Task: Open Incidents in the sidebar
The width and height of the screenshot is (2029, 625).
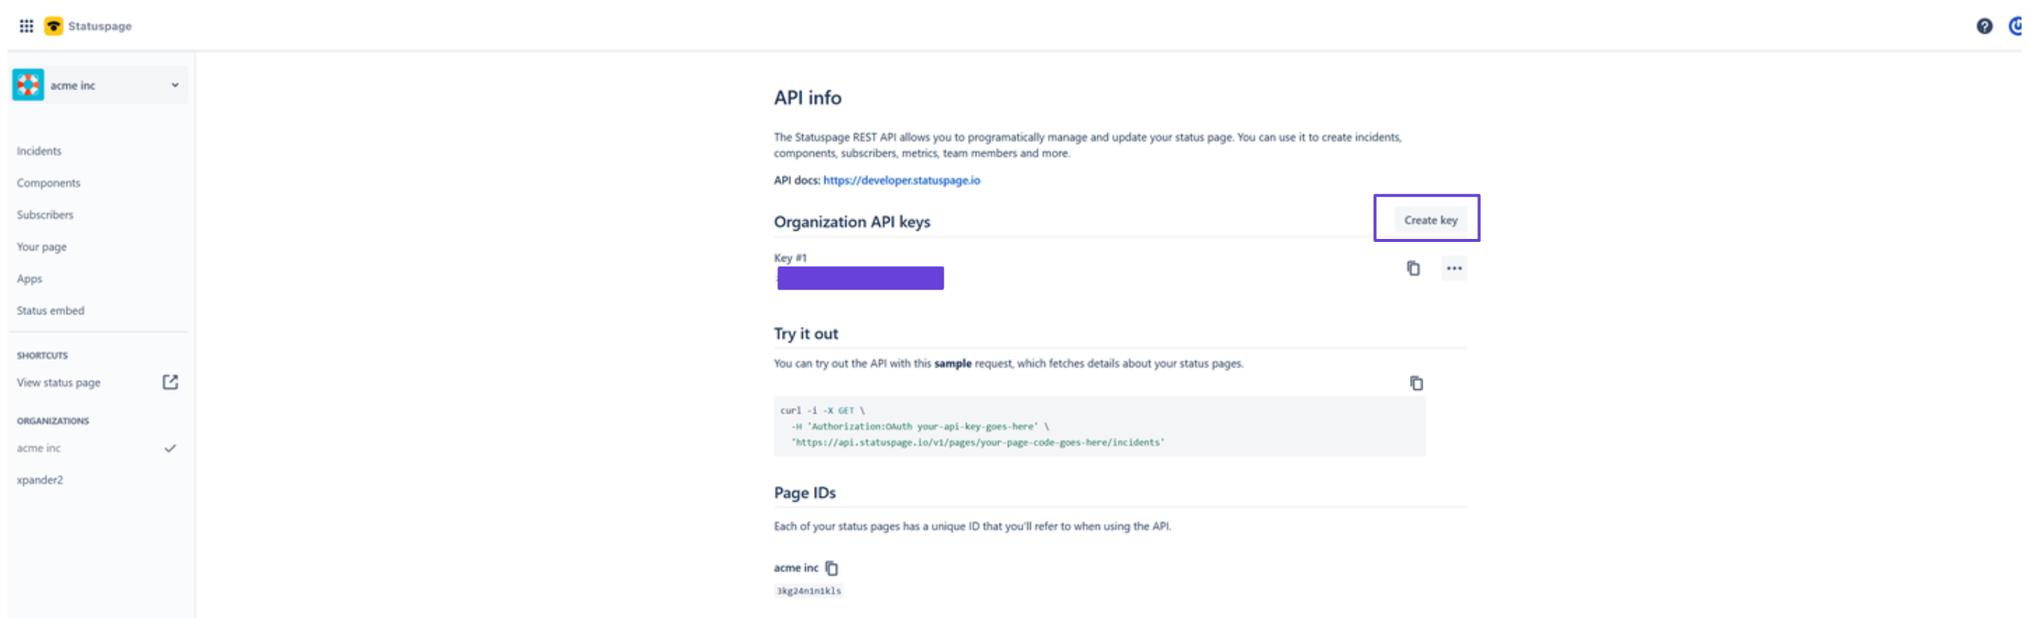Action: point(40,150)
